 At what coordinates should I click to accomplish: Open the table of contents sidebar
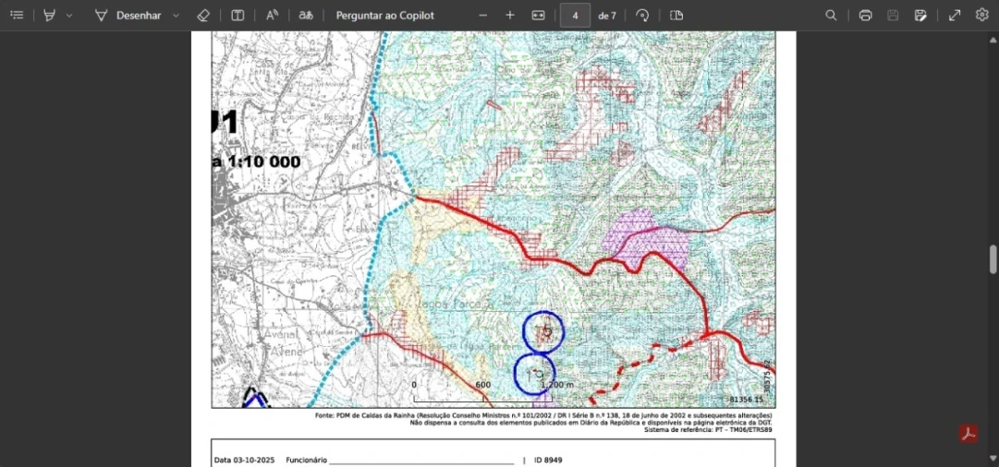[x=17, y=16]
